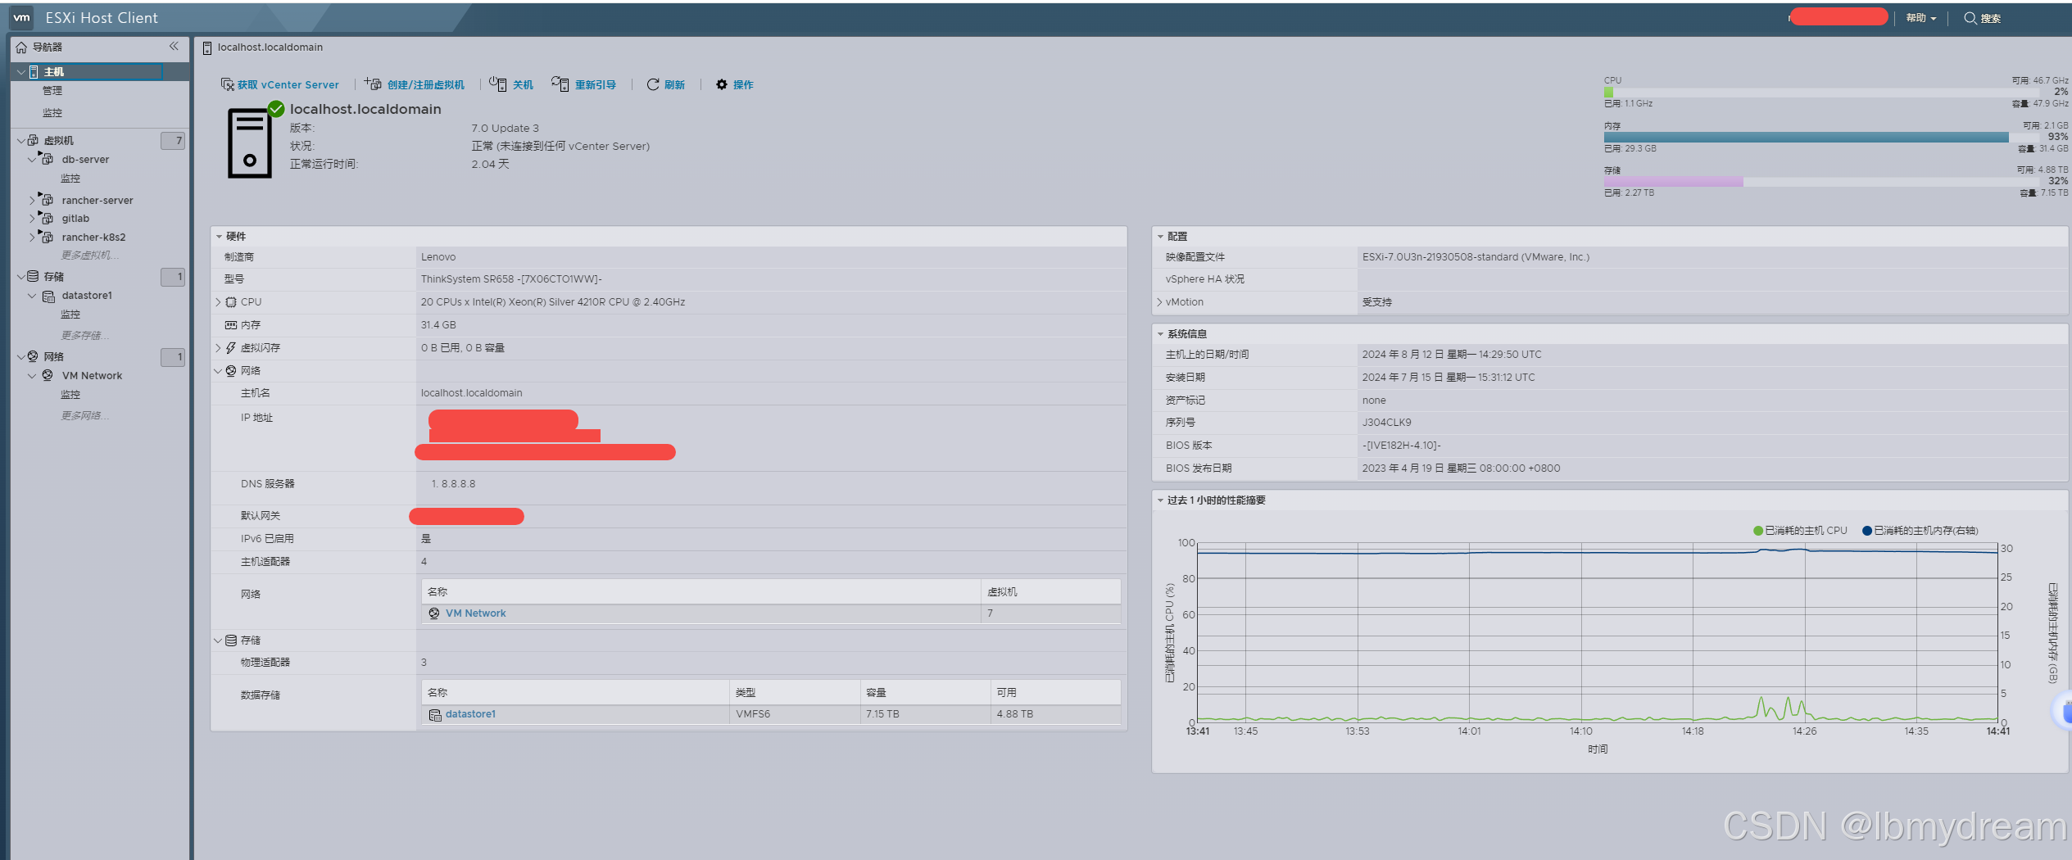The image size is (2072, 860).
Task: Click the CPU chip icon in hardware panel
Action: [231, 302]
